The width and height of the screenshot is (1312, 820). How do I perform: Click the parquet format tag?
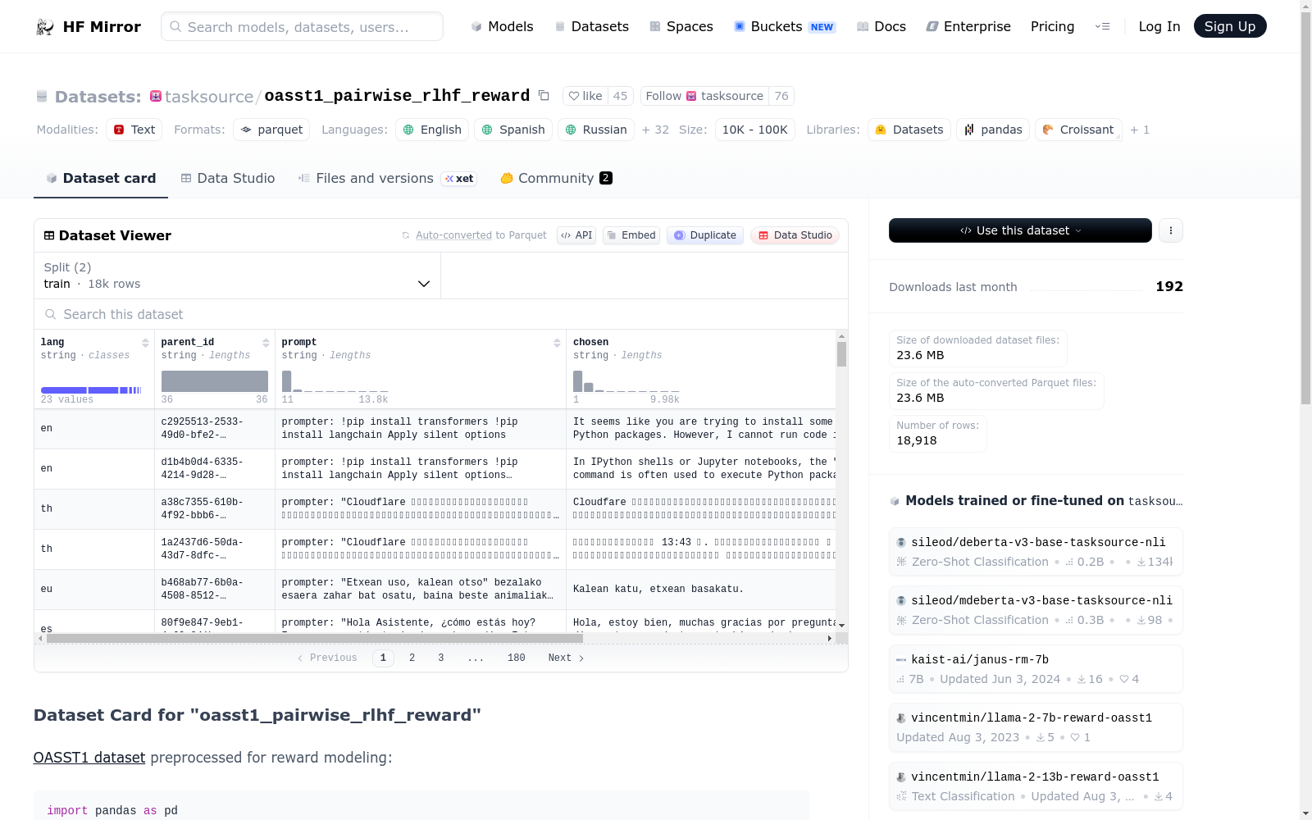[x=271, y=130]
